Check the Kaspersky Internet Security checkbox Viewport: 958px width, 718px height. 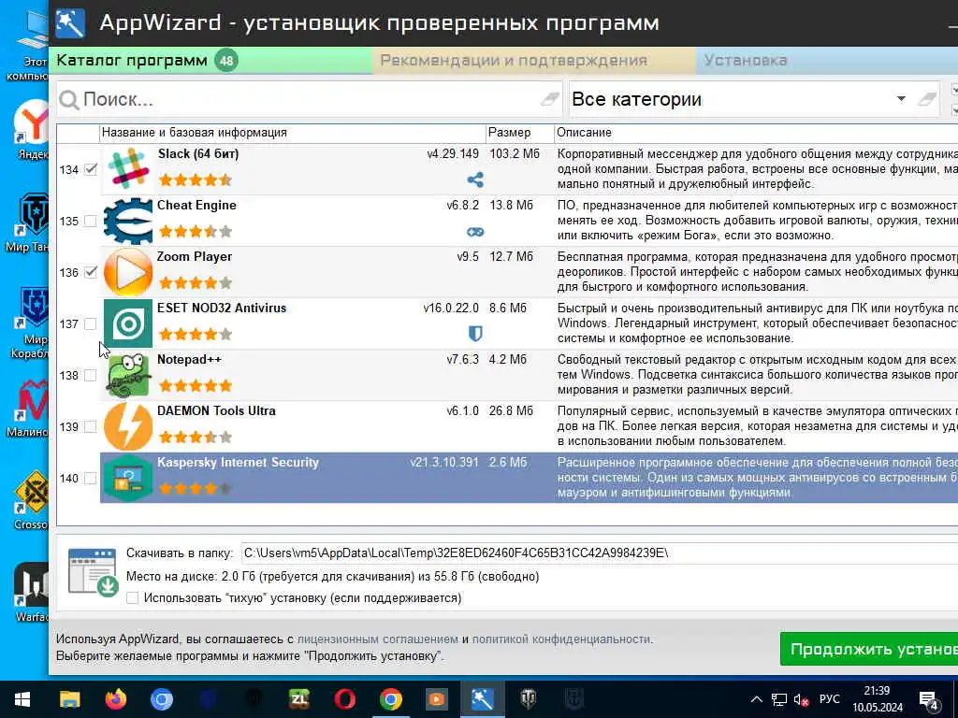coord(91,478)
